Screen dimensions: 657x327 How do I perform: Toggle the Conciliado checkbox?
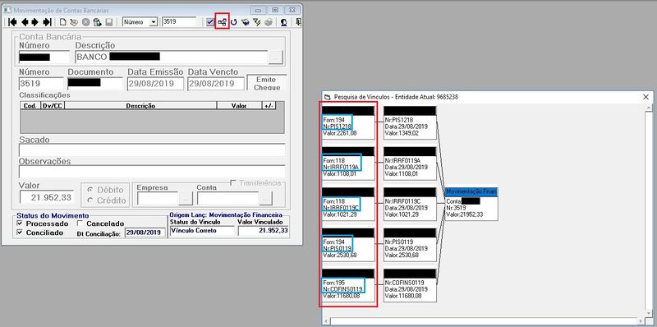point(20,233)
